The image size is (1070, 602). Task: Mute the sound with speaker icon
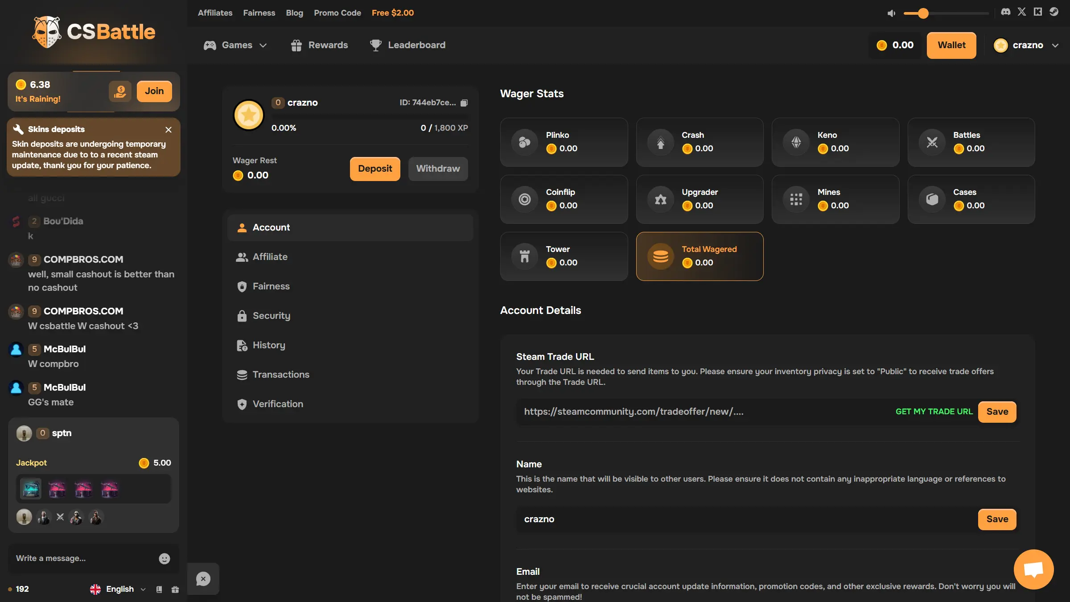[891, 13]
